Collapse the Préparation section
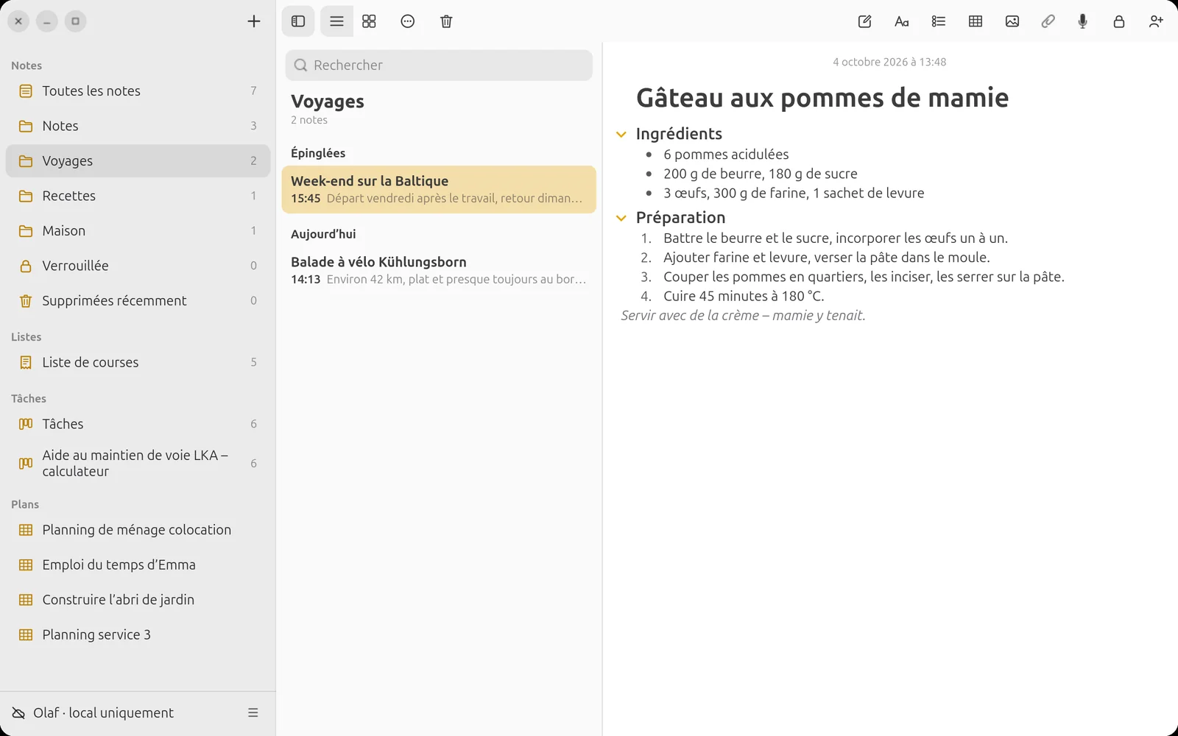 tap(621, 218)
